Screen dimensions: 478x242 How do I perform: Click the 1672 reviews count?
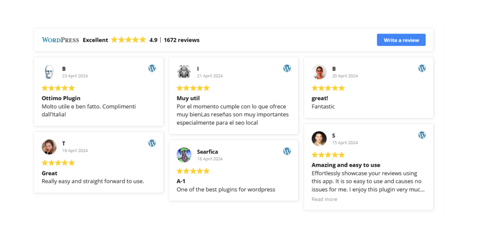(x=182, y=40)
